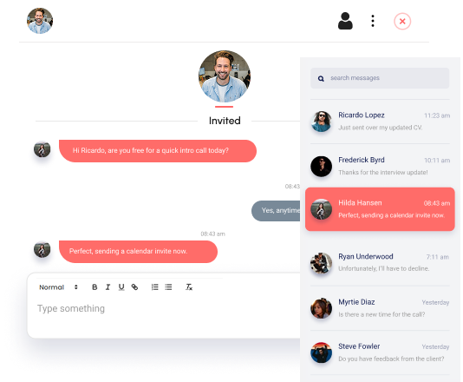Click the user profile icon in header
Screen dimensions: 463x382
pos(345,21)
